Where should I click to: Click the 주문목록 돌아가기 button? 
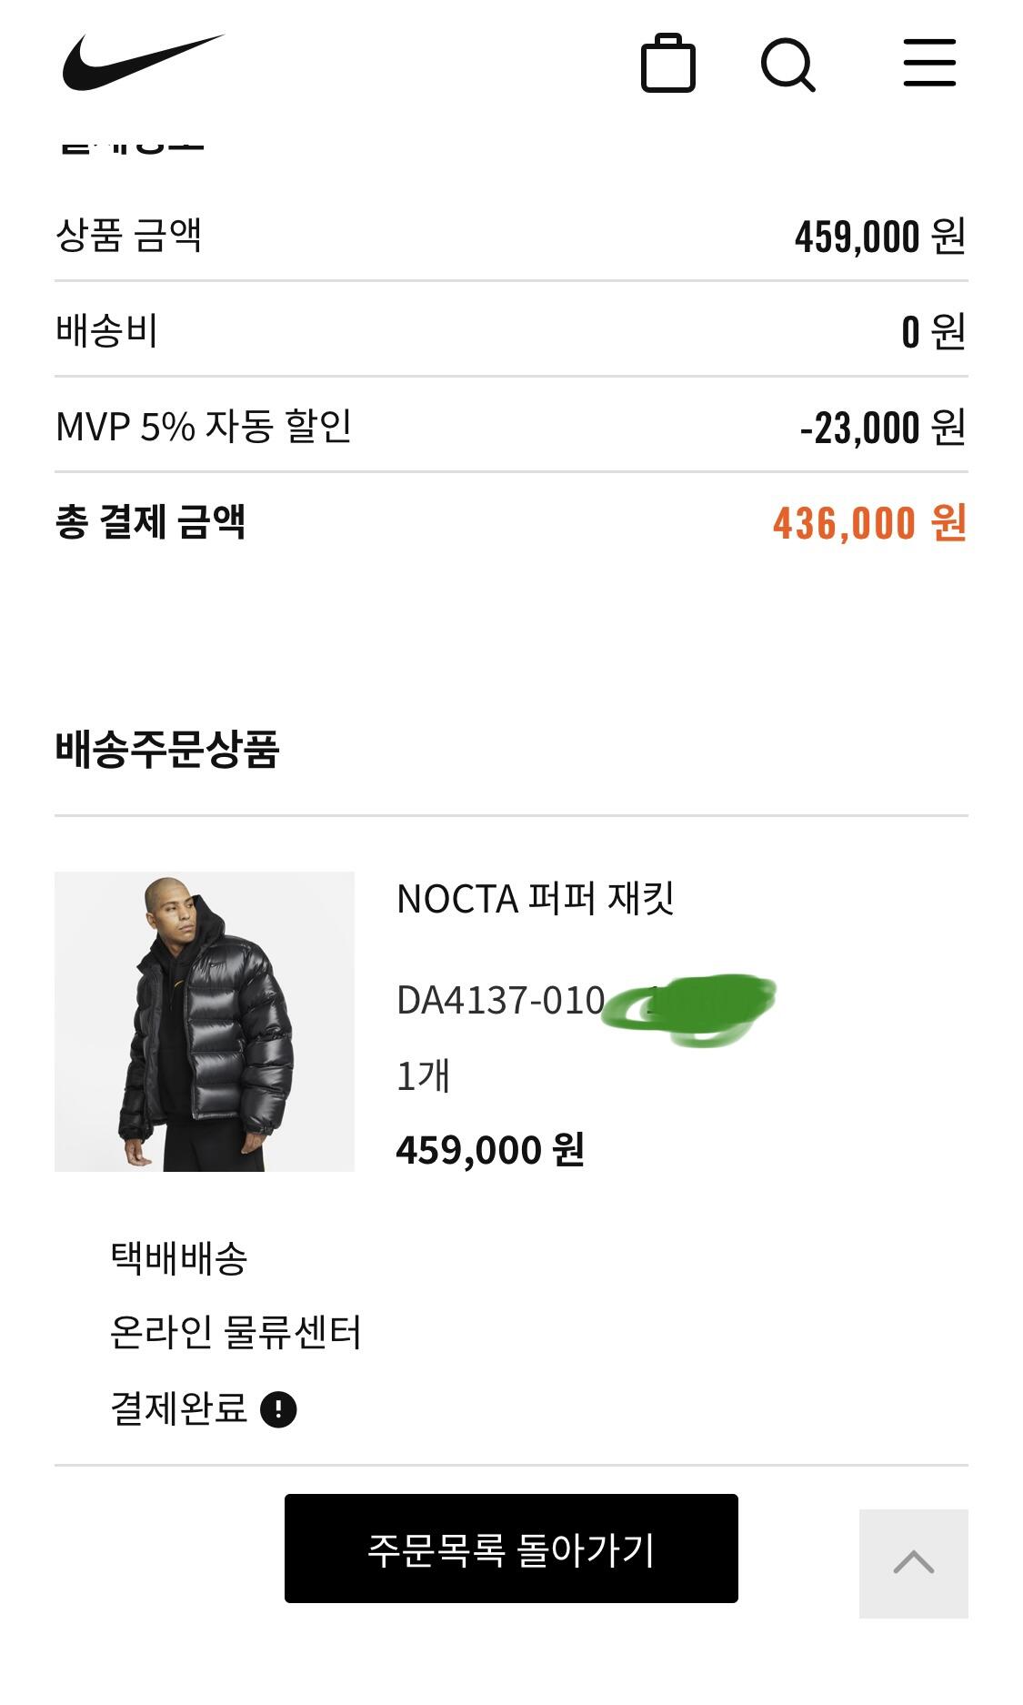(x=511, y=1549)
